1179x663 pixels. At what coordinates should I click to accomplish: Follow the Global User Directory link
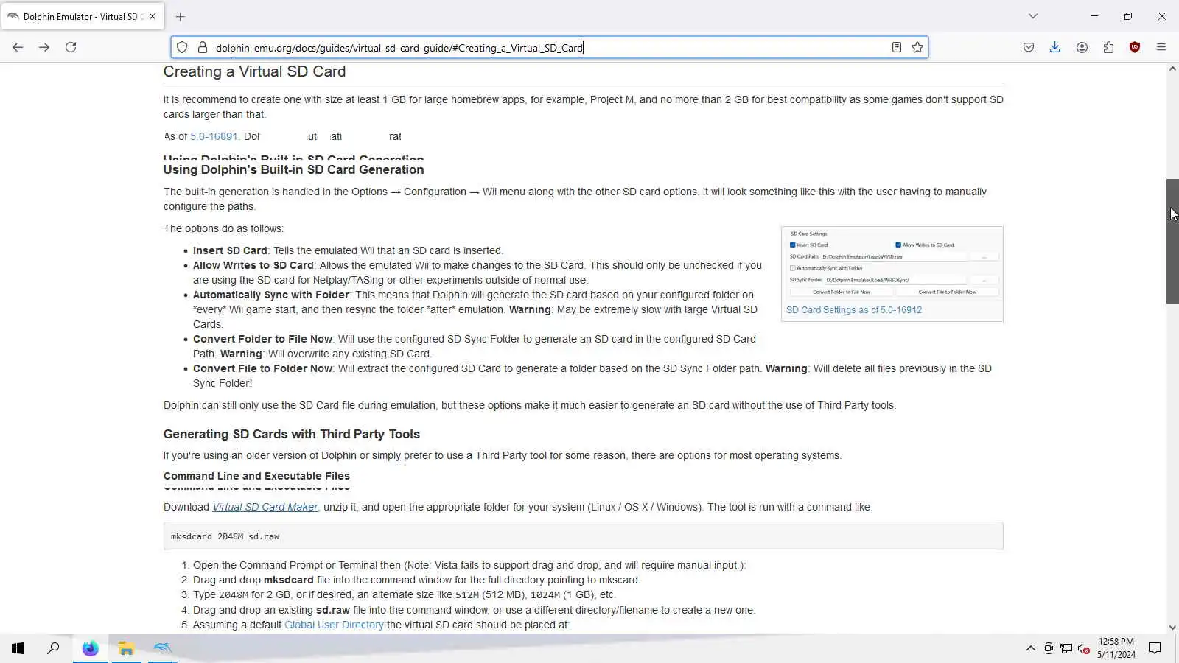coord(334,625)
